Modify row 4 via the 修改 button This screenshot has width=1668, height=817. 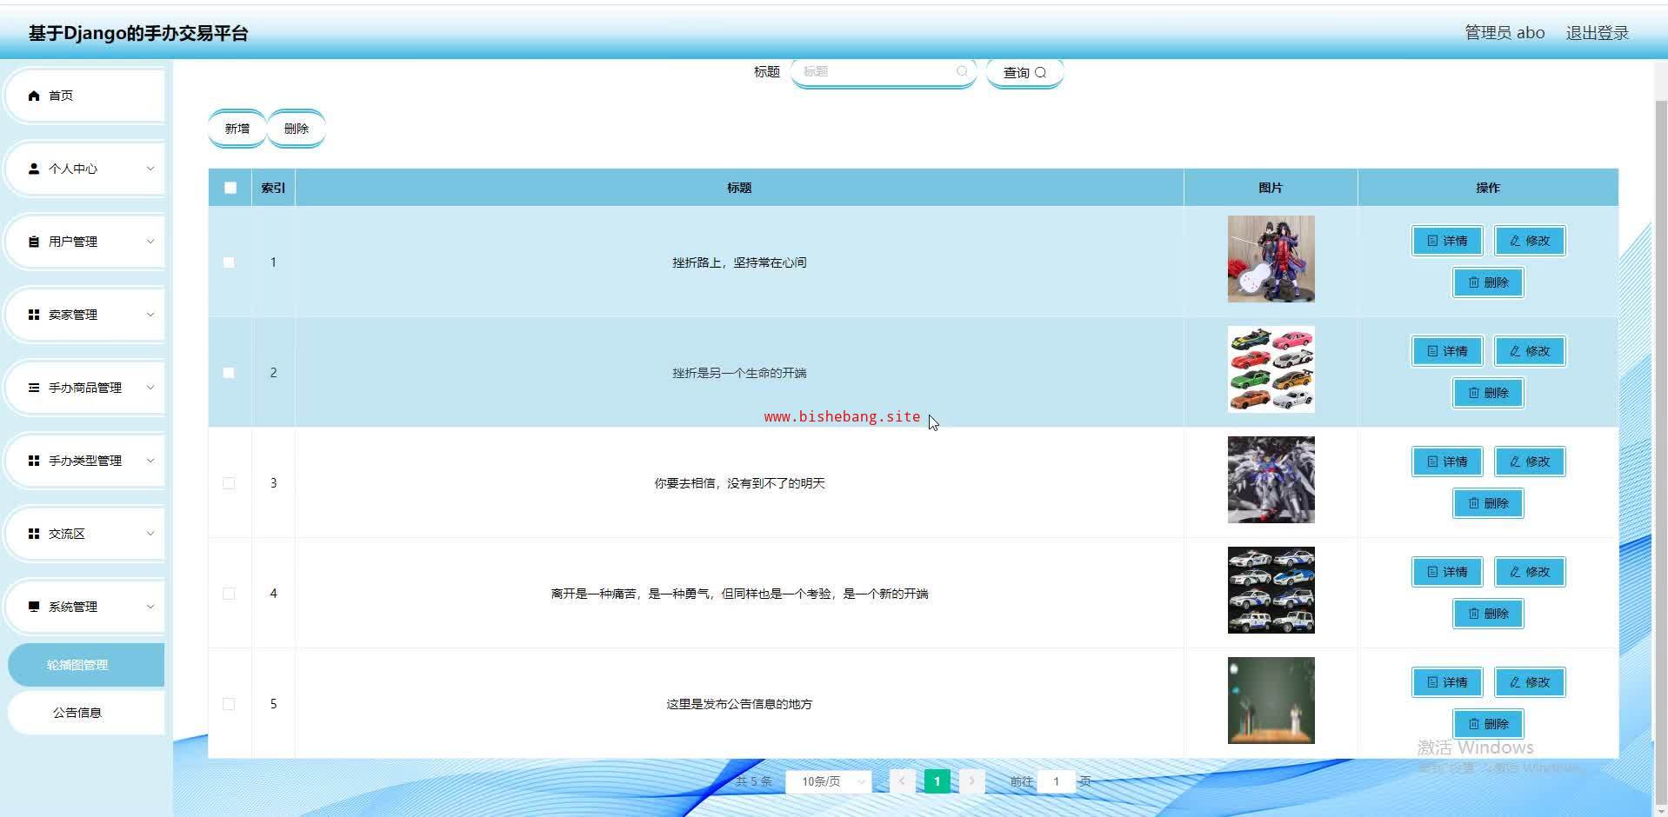pyautogui.click(x=1530, y=572)
